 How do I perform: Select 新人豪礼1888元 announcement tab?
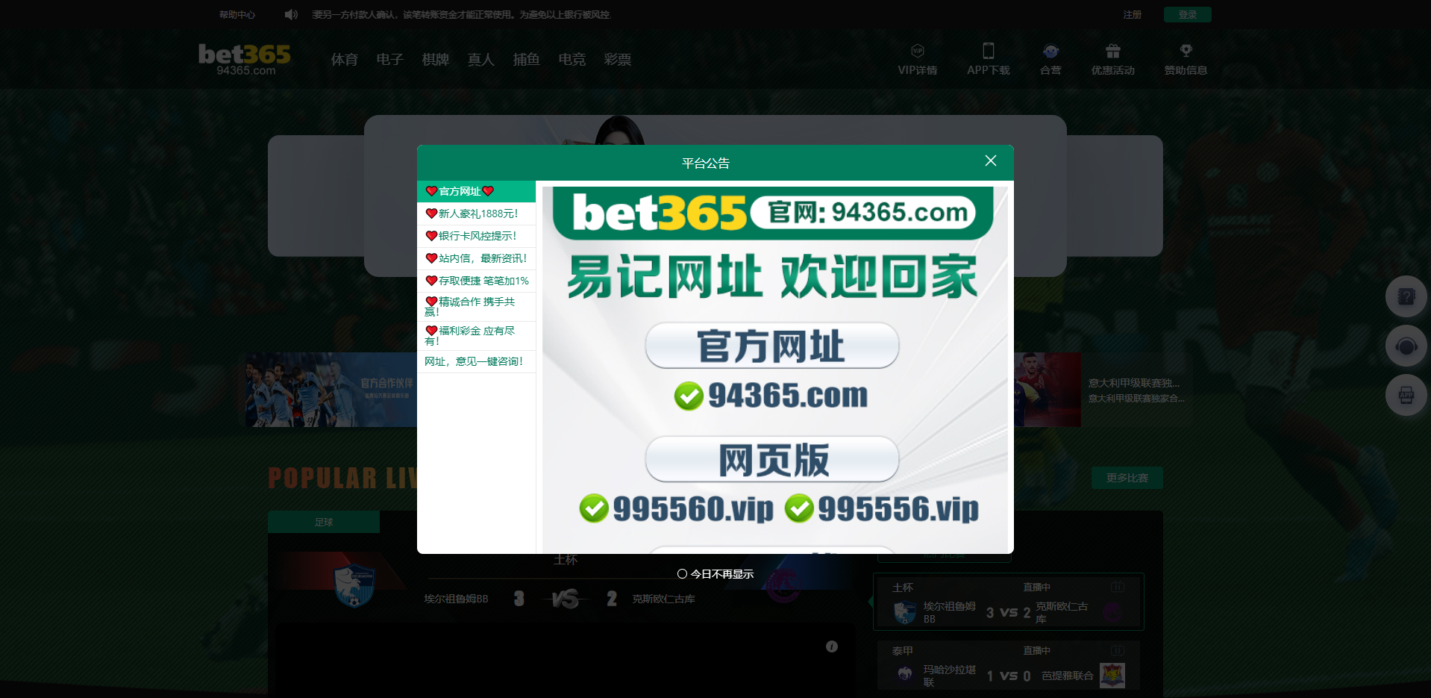click(x=476, y=214)
